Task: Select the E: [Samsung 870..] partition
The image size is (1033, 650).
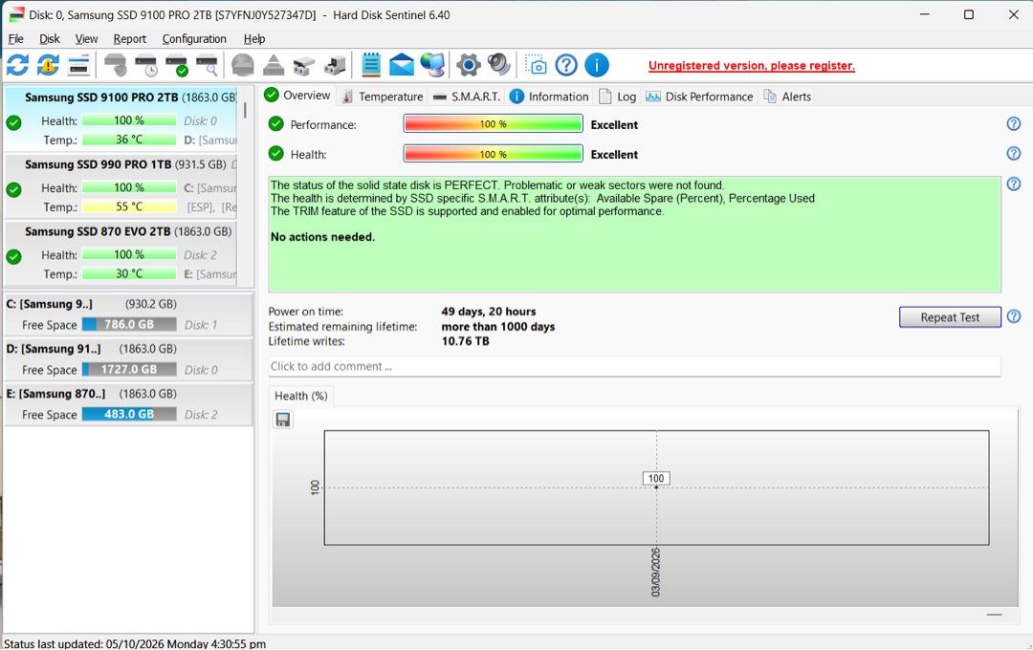Action: [x=128, y=403]
